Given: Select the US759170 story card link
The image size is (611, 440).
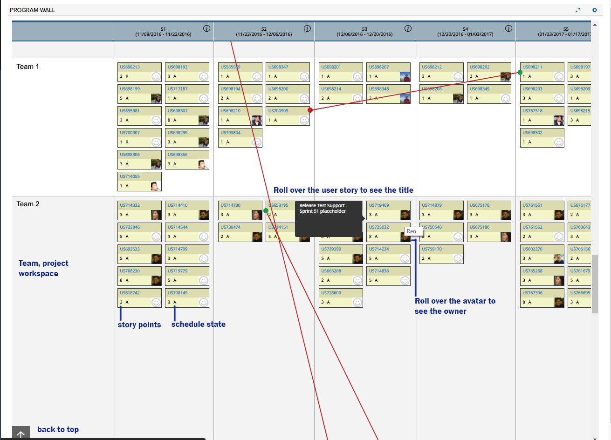Looking at the screenshot, I should pyautogui.click(x=432, y=249).
